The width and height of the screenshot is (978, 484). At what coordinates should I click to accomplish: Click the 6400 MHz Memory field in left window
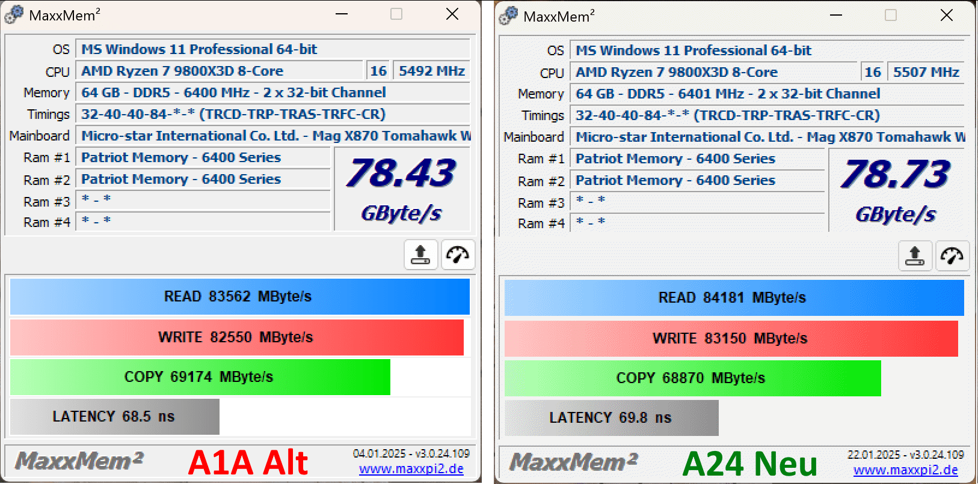click(x=273, y=92)
